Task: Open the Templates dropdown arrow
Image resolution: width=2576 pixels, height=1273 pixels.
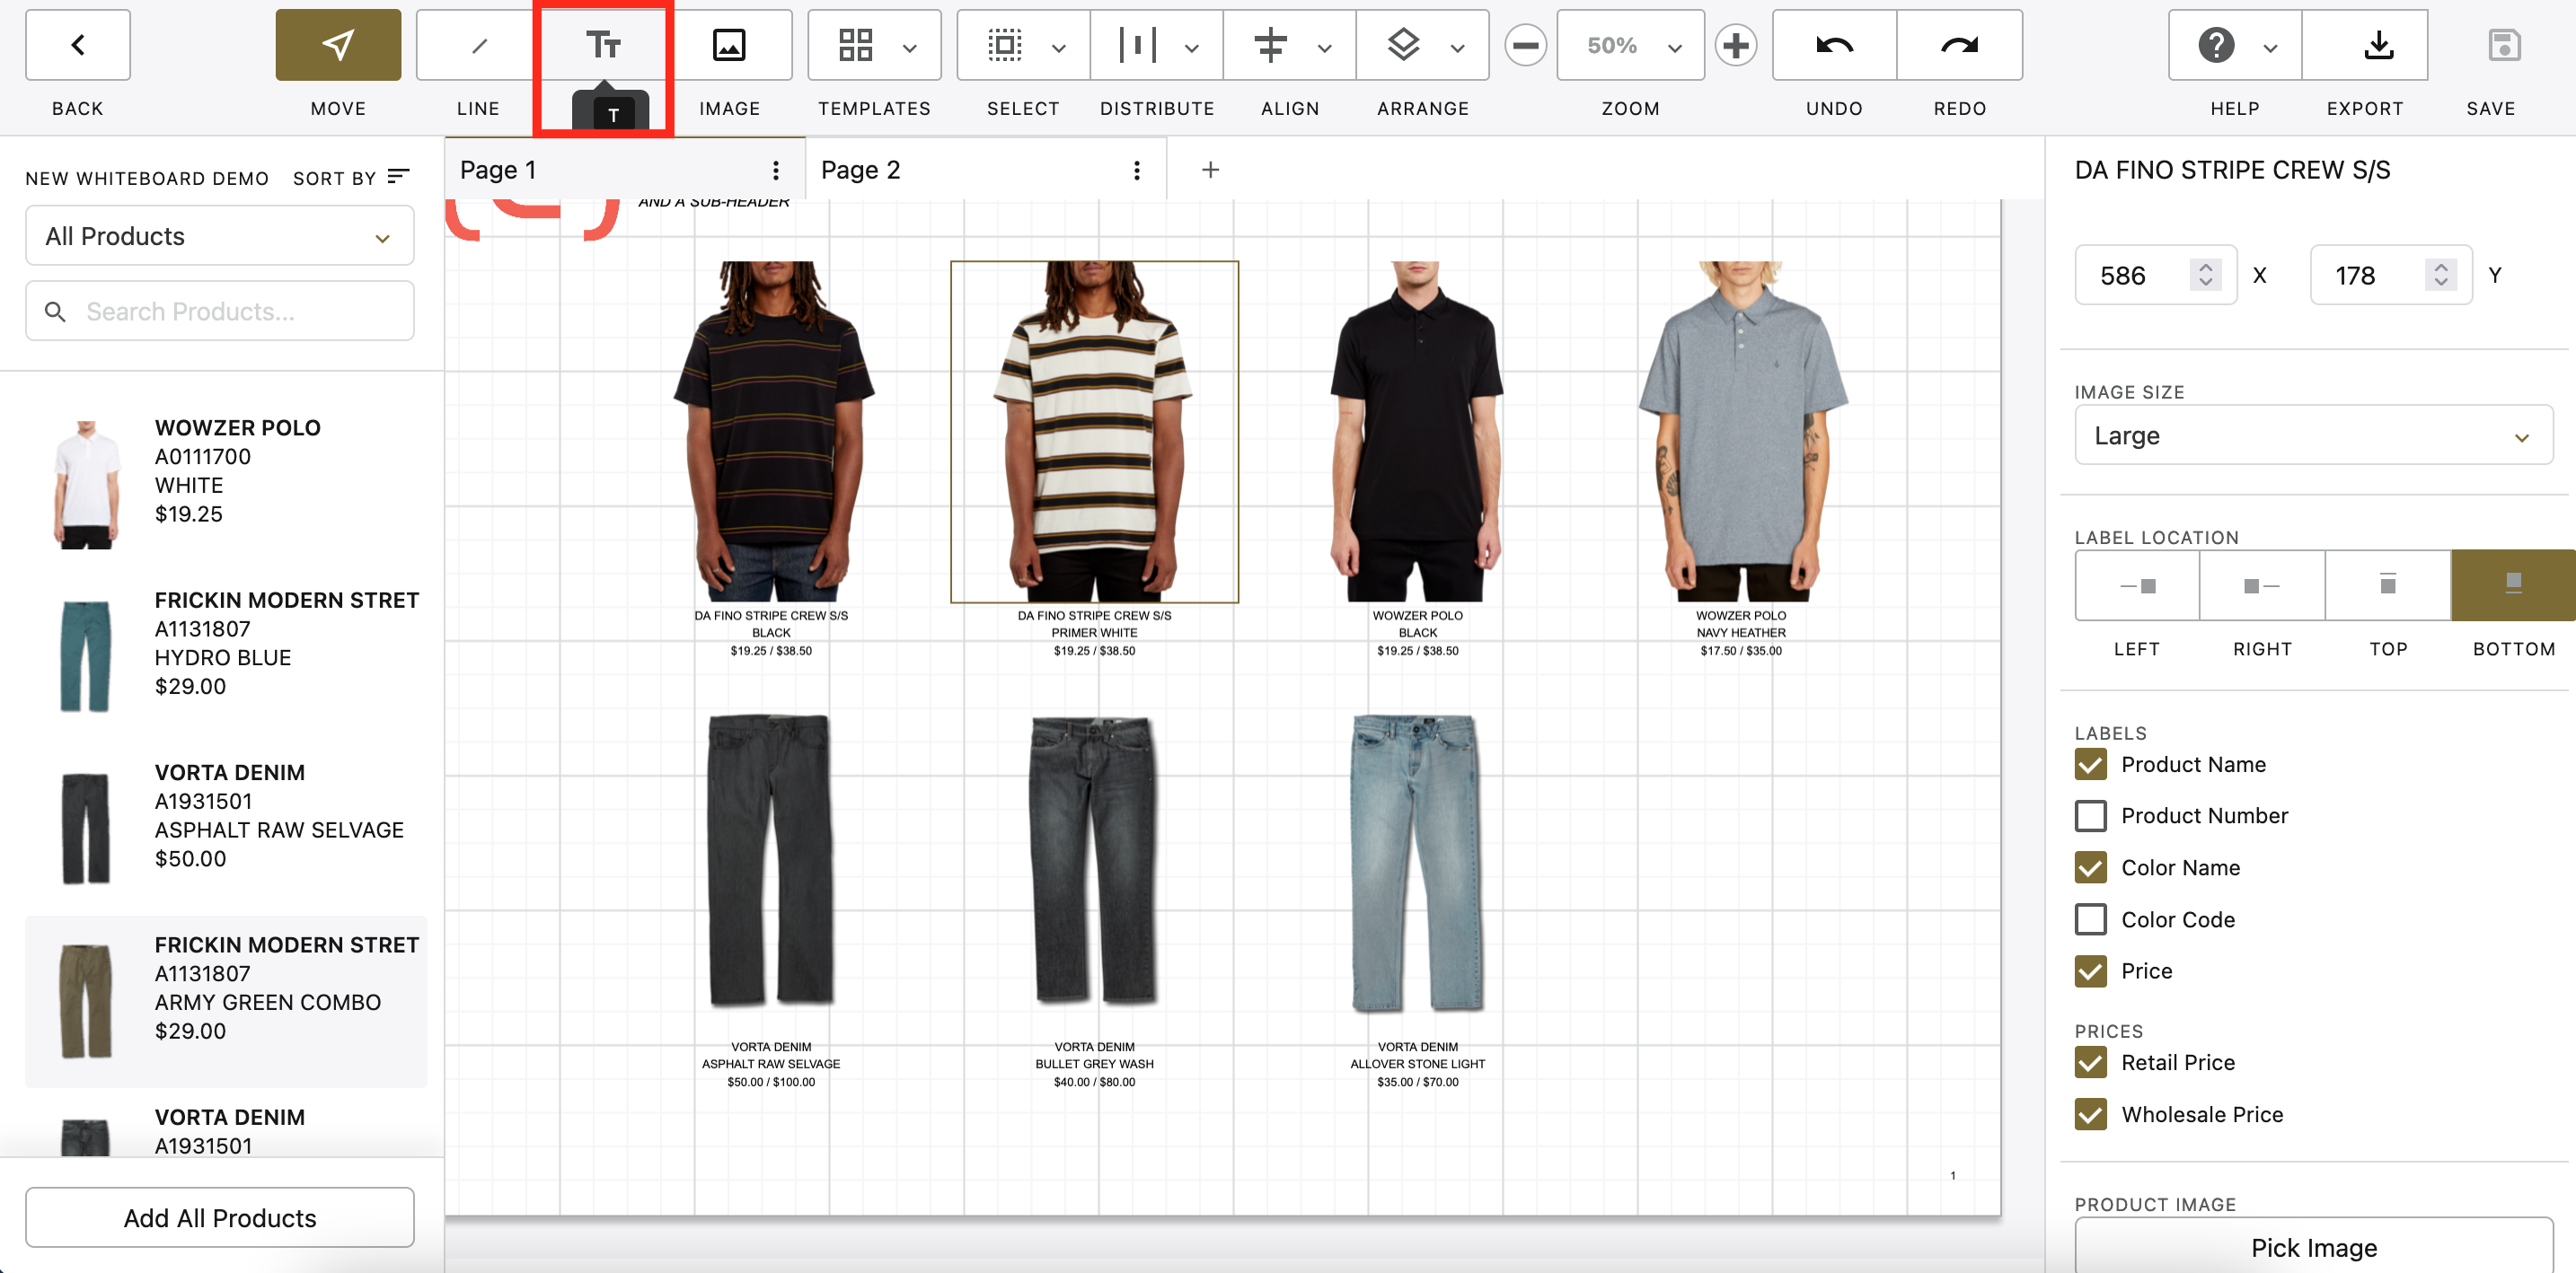Action: coord(909,47)
